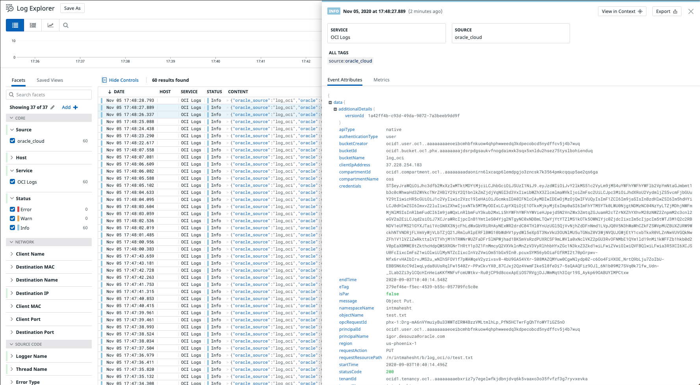Expand the Client MAC facet
Viewport: 700px width, 385px height.
(x=12, y=306)
